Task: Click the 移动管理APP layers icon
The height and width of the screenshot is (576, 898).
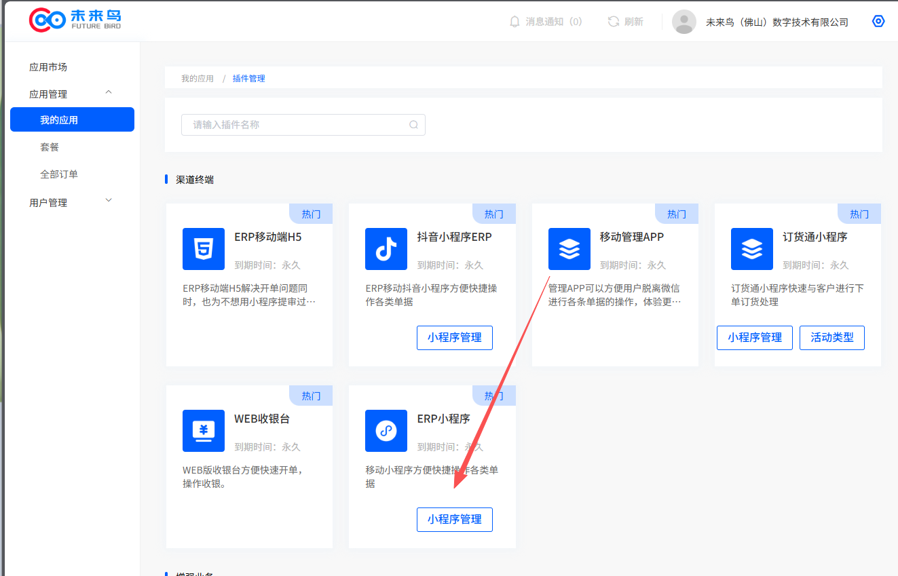Action: (569, 249)
